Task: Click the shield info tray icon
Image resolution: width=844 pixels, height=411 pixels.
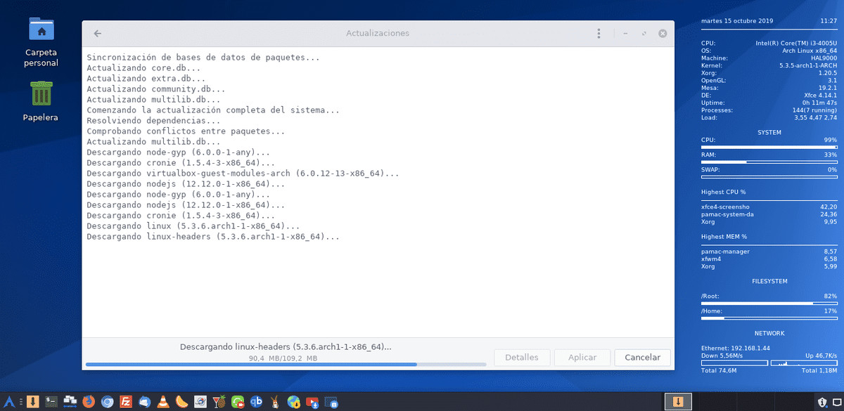Action: tap(822, 402)
